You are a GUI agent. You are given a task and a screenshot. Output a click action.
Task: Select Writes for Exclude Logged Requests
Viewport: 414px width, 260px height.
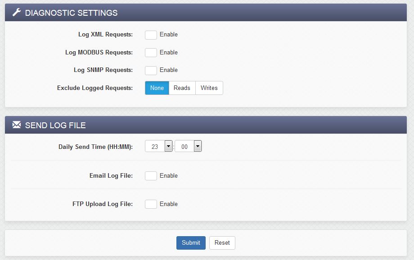(209, 88)
